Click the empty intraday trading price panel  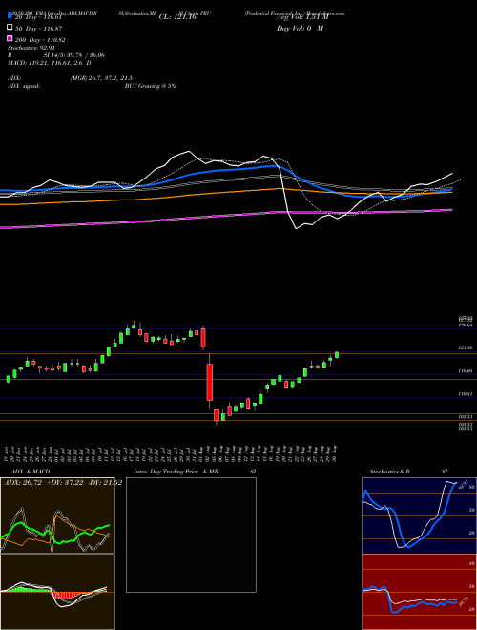[191, 535]
